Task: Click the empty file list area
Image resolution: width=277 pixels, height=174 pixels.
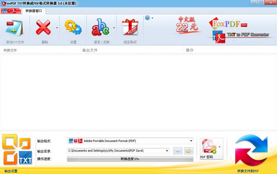Action: (x=138, y=92)
